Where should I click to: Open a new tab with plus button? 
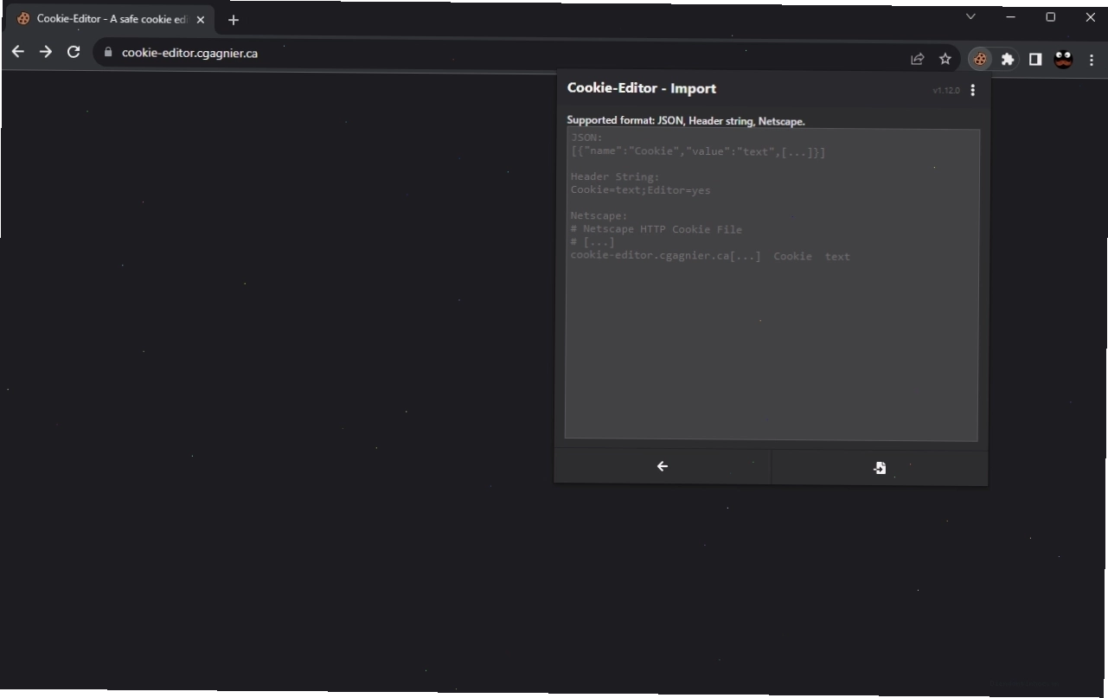click(234, 20)
